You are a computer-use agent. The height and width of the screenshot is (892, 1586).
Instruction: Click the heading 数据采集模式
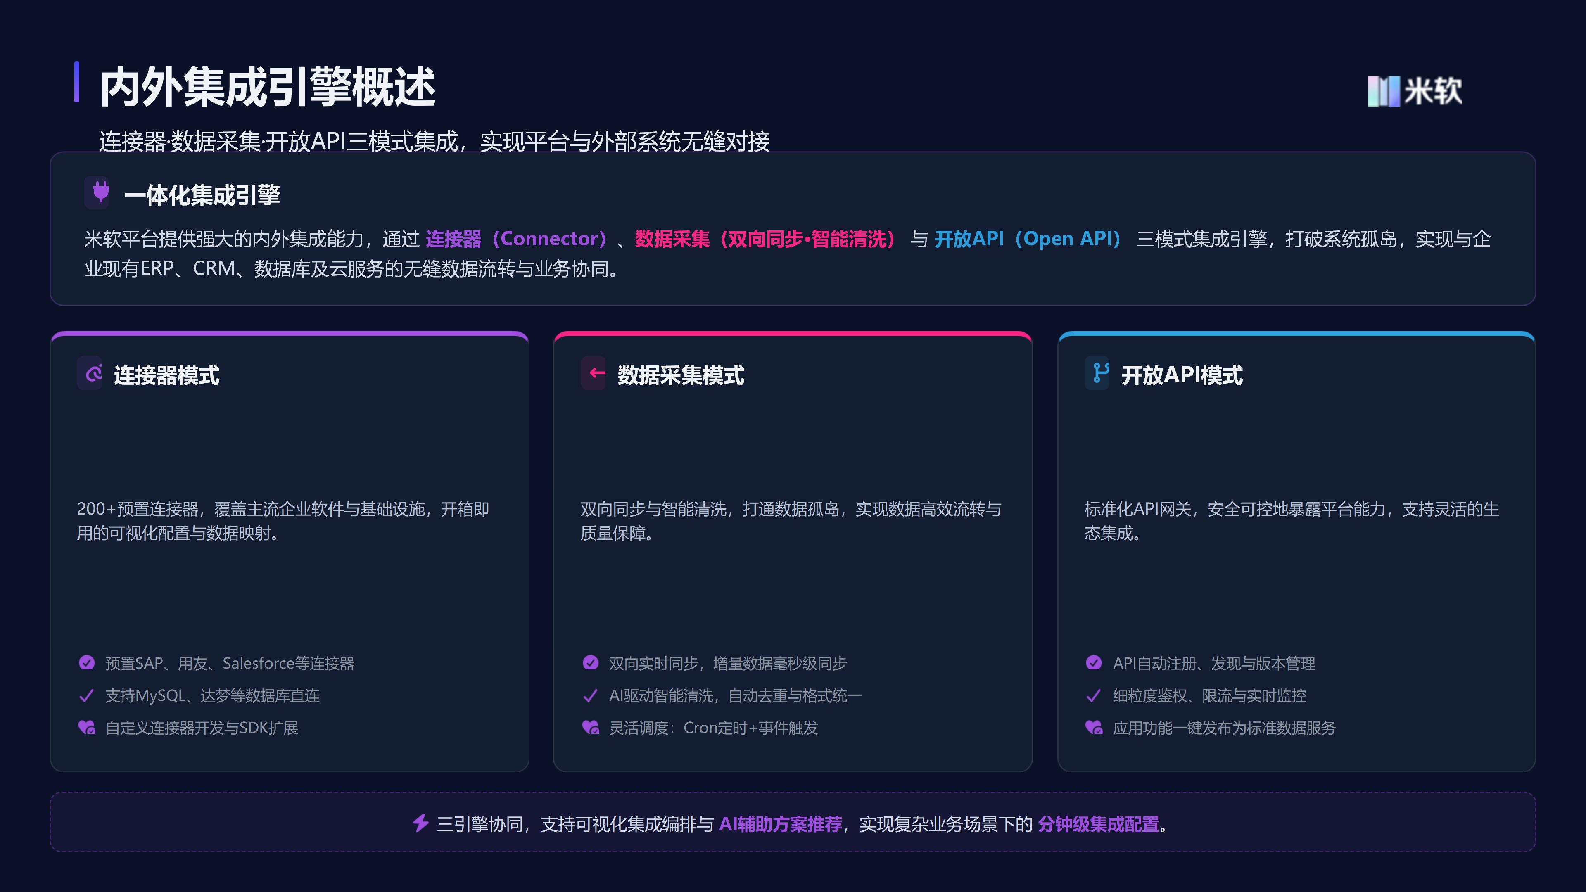681,375
